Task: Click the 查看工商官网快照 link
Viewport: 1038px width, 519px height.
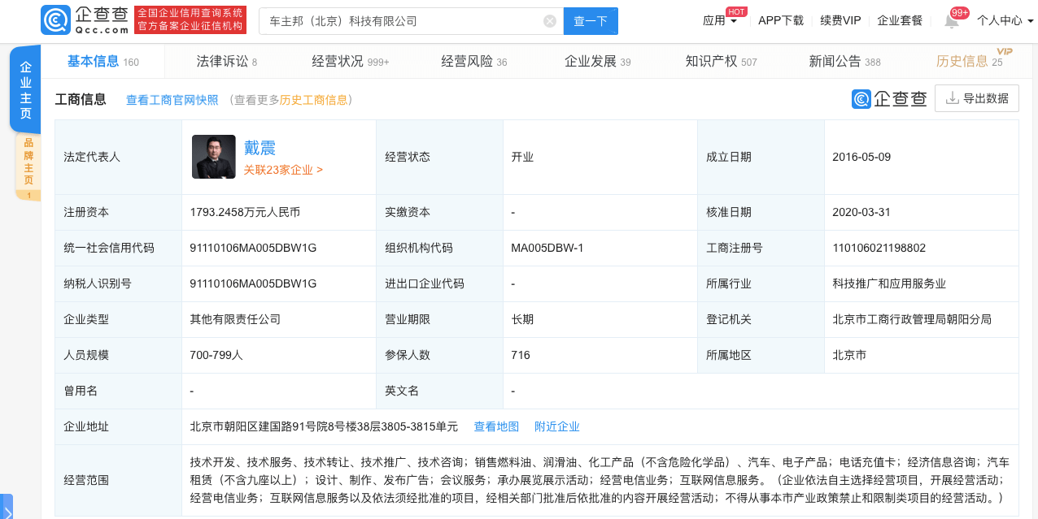Action: click(172, 100)
